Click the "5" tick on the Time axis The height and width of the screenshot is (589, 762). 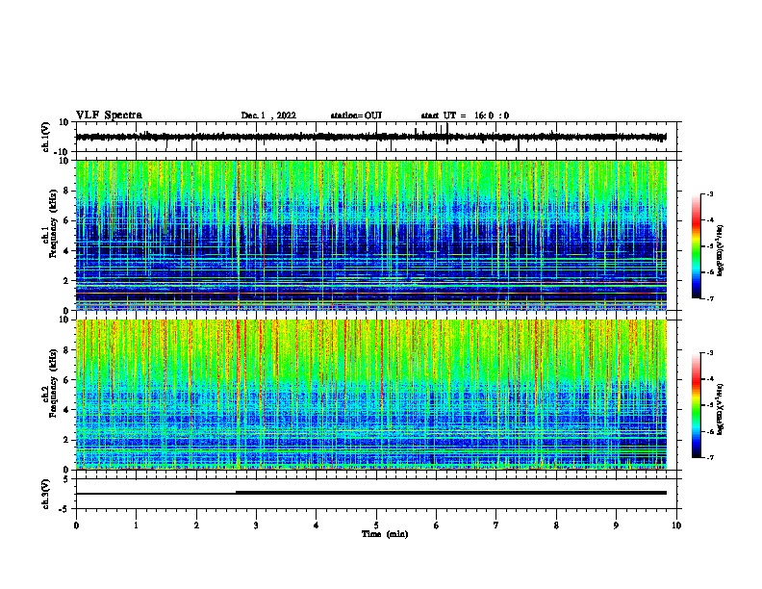coord(376,525)
